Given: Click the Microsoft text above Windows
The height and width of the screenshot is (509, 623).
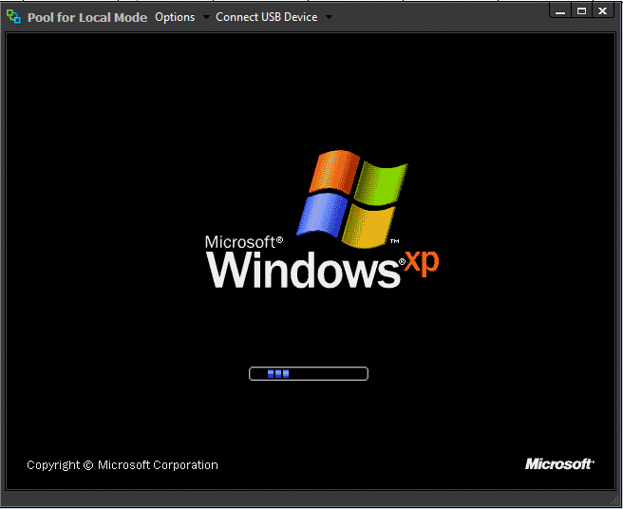Looking at the screenshot, I should [242, 241].
